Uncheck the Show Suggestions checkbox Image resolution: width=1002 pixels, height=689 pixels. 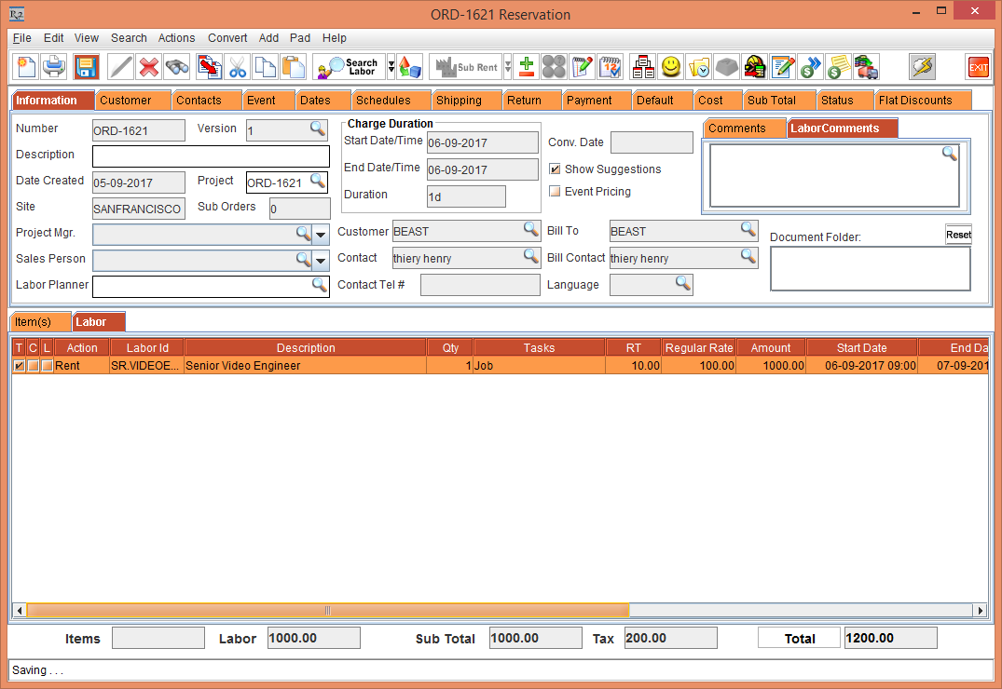pyautogui.click(x=556, y=169)
